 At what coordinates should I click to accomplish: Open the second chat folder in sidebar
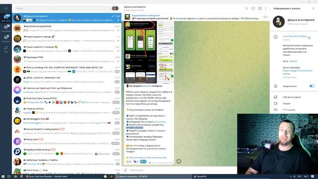6,28
